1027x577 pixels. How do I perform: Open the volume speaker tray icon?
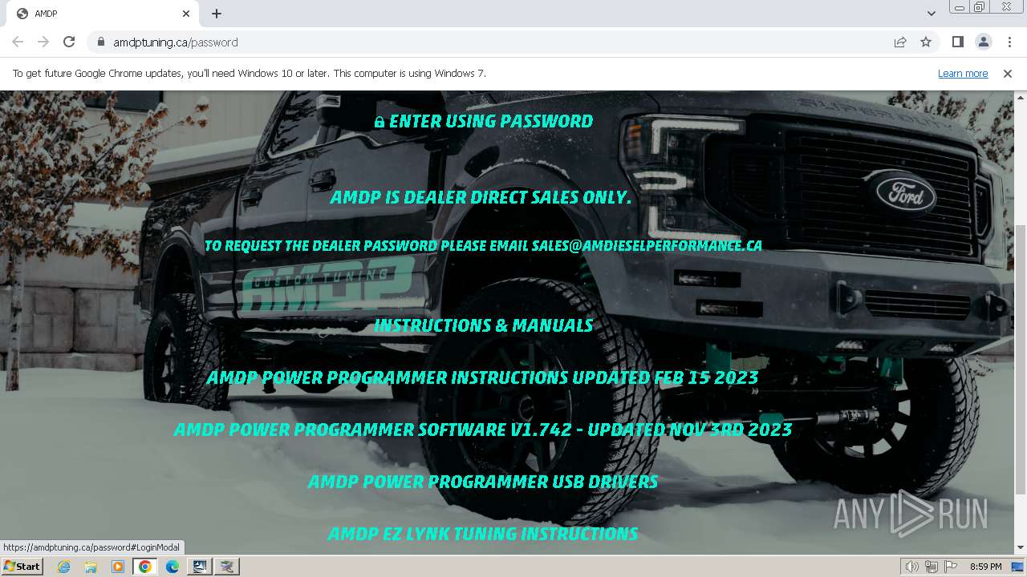tap(912, 567)
